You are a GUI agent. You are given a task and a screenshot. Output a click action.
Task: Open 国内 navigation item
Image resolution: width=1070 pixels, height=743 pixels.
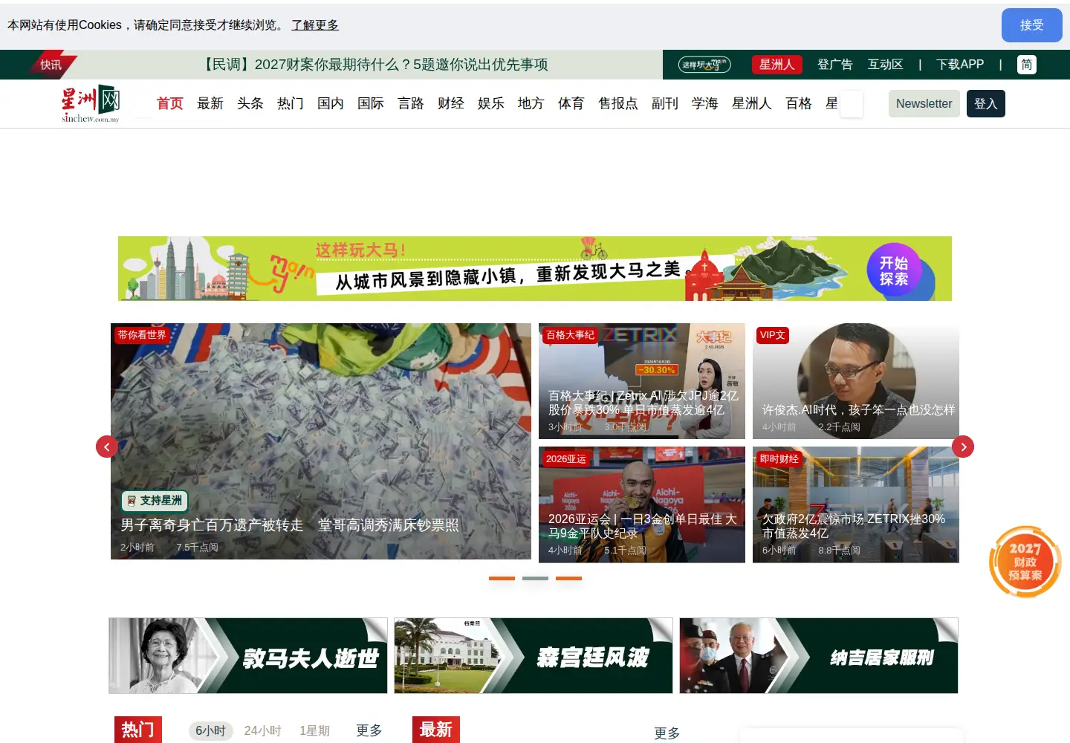tap(331, 103)
